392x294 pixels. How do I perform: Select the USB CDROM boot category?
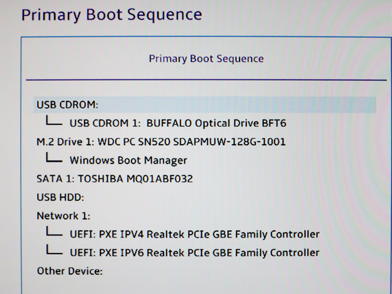point(67,104)
